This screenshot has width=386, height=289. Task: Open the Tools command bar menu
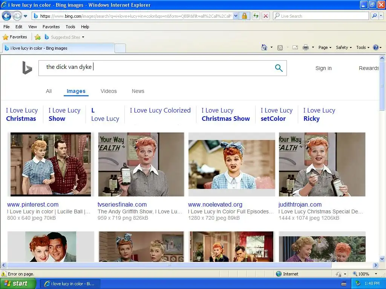point(363,47)
